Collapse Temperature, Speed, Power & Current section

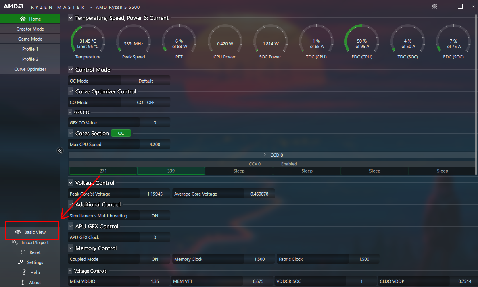(71, 18)
